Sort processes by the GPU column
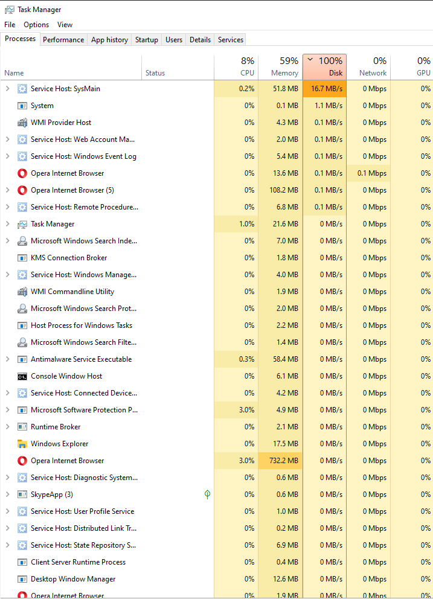 [x=412, y=67]
